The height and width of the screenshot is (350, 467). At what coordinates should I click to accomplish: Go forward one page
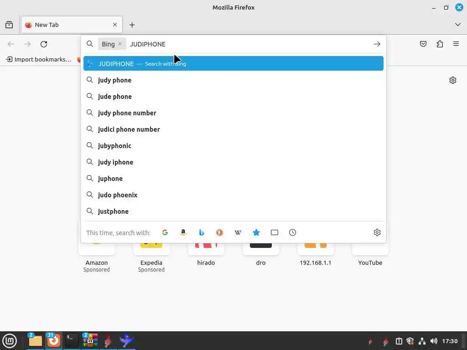coord(27,44)
